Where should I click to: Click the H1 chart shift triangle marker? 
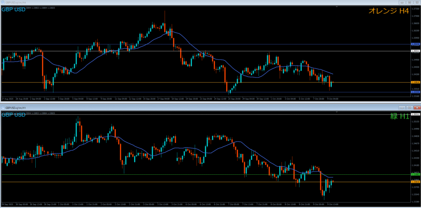[x=337, y=112]
